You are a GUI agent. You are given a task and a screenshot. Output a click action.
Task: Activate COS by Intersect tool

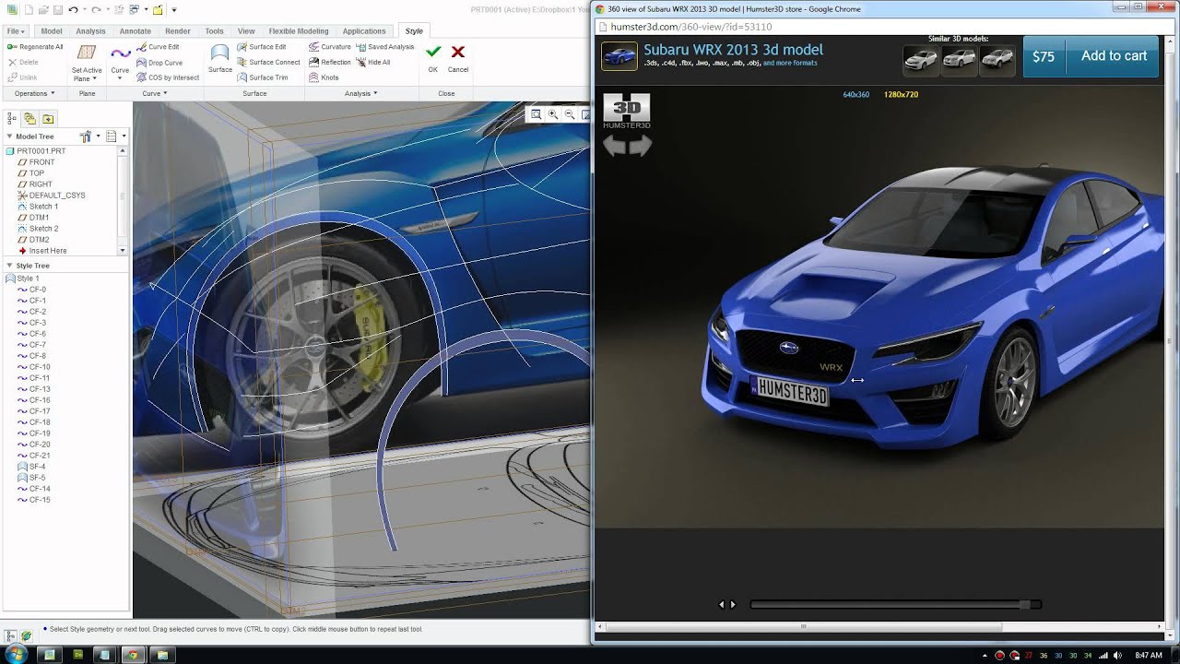(x=168, y=77)
